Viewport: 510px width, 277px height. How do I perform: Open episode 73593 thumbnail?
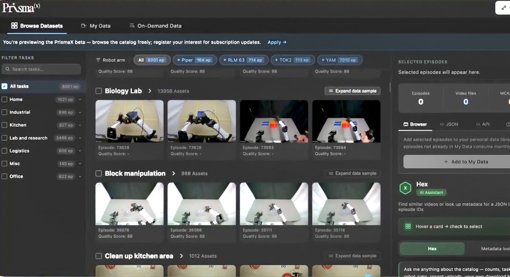point(274,121)
